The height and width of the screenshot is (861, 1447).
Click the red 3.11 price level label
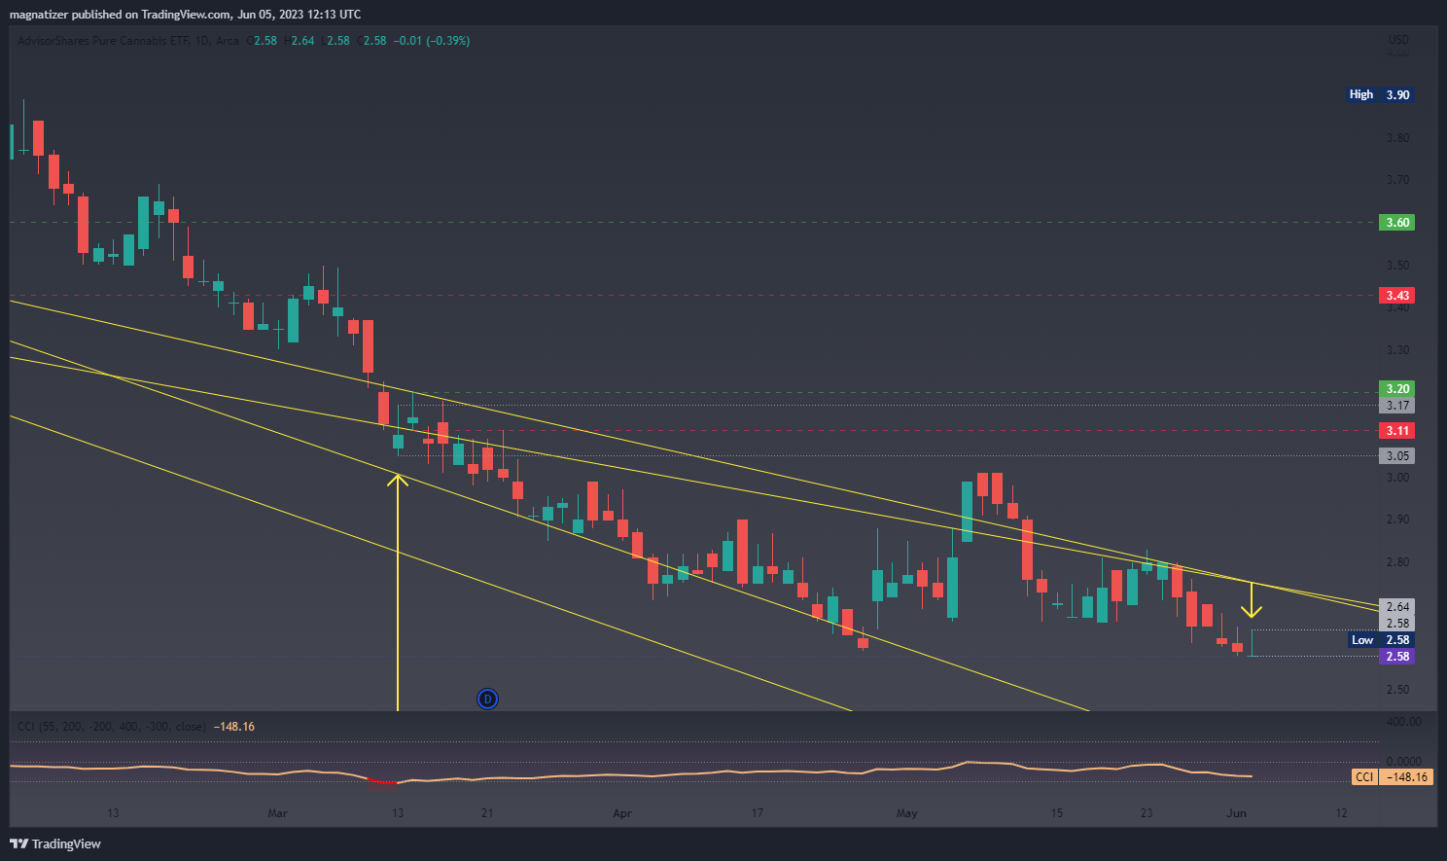(1397, 431)
